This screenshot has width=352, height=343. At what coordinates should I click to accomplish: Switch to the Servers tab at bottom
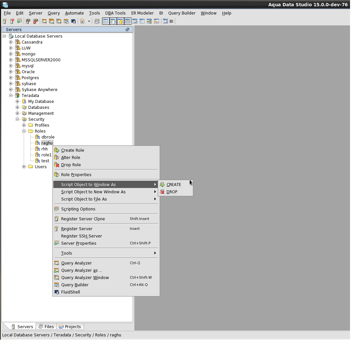click(22, 327)
